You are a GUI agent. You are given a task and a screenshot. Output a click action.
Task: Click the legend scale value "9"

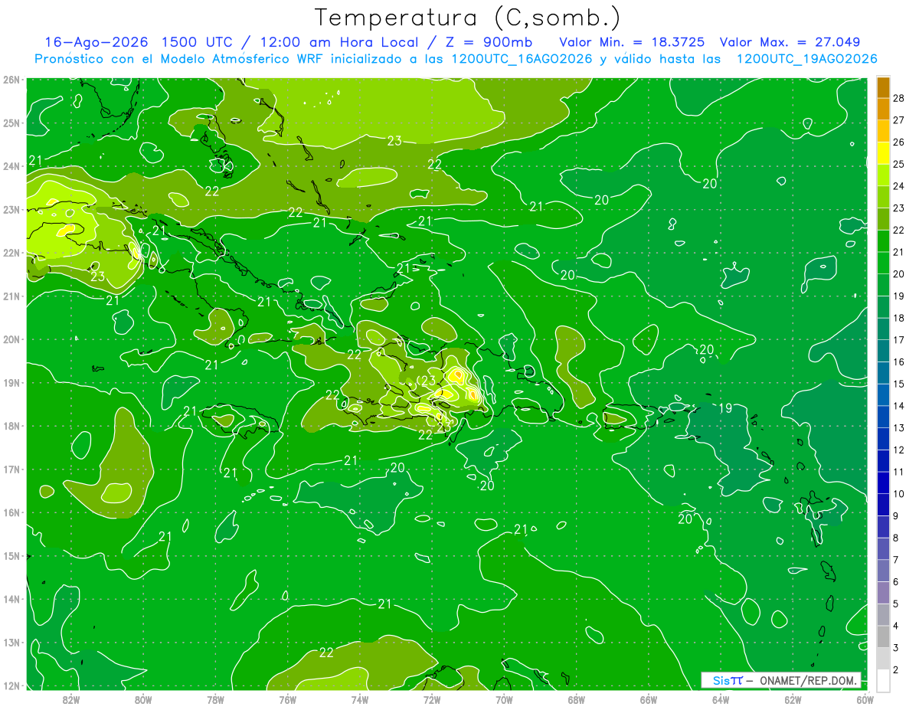pos(896,516)
